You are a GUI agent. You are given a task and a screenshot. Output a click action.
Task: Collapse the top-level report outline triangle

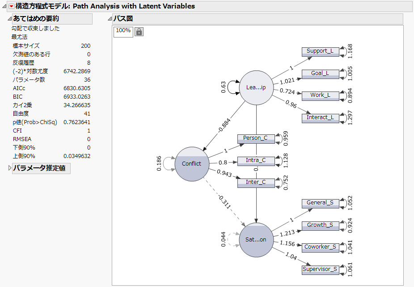click(4, 6)
